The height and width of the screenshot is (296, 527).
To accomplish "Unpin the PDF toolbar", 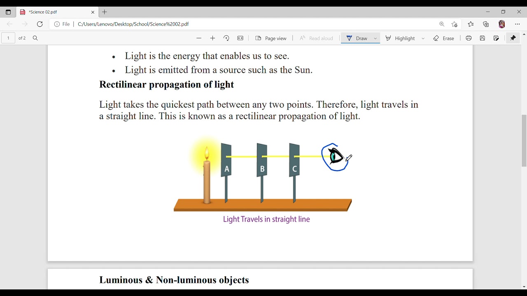I will pyautogui.click(x=513, y=38).
